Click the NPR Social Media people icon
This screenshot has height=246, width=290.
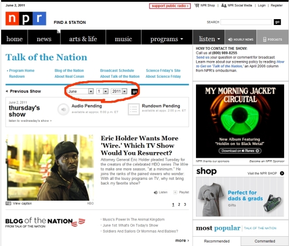(224, 5)
